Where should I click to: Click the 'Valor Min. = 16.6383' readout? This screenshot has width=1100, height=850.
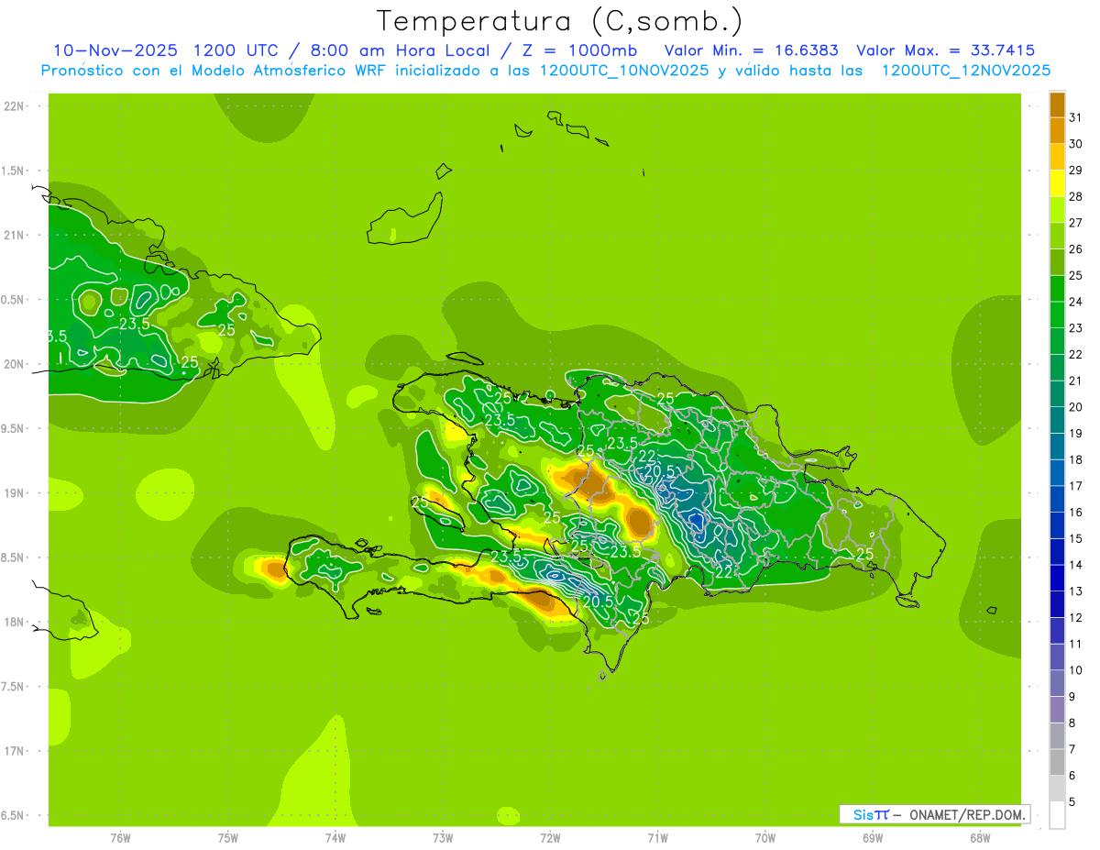point(751,50)
